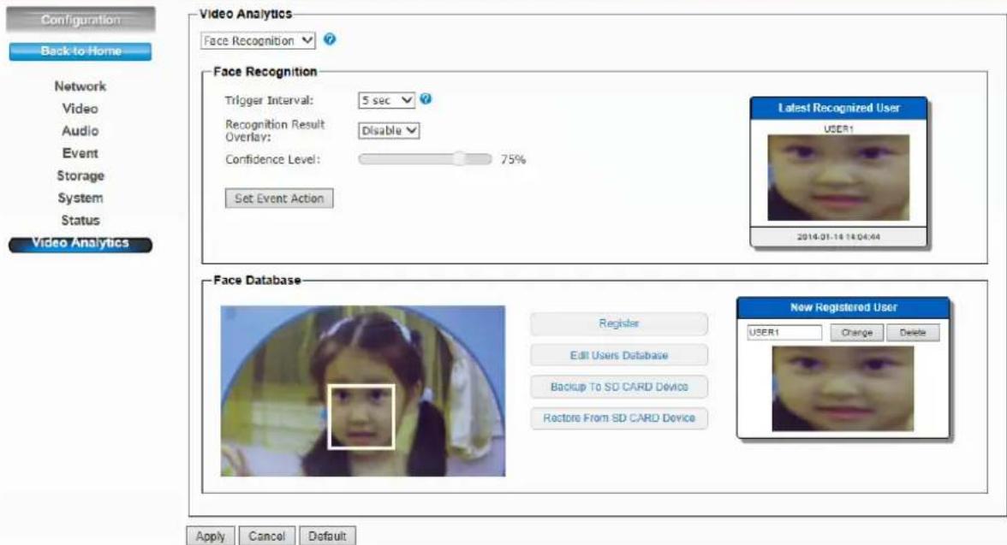Click Backup To SD CARD Device
The width and height of the screenshot is (1007, 545).
(619, 387)
